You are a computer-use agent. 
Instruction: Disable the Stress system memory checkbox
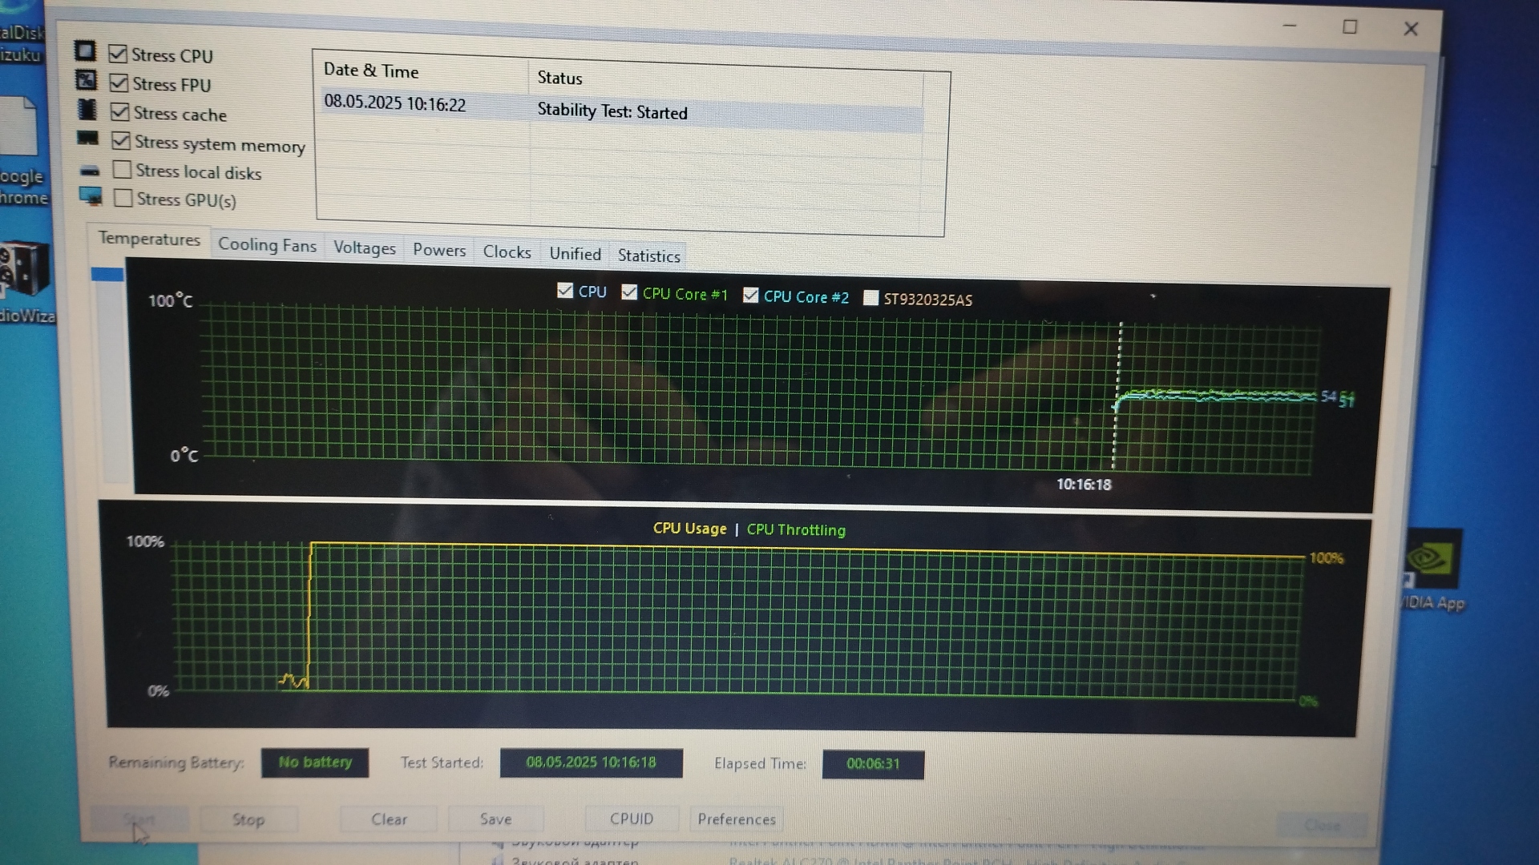click(121, 141)
